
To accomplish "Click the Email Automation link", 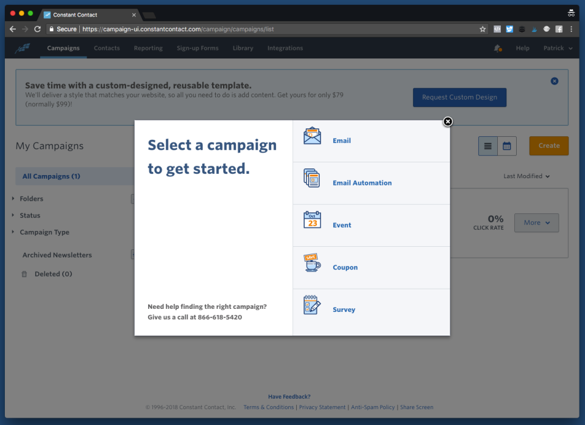I will [x=362, y=183].
